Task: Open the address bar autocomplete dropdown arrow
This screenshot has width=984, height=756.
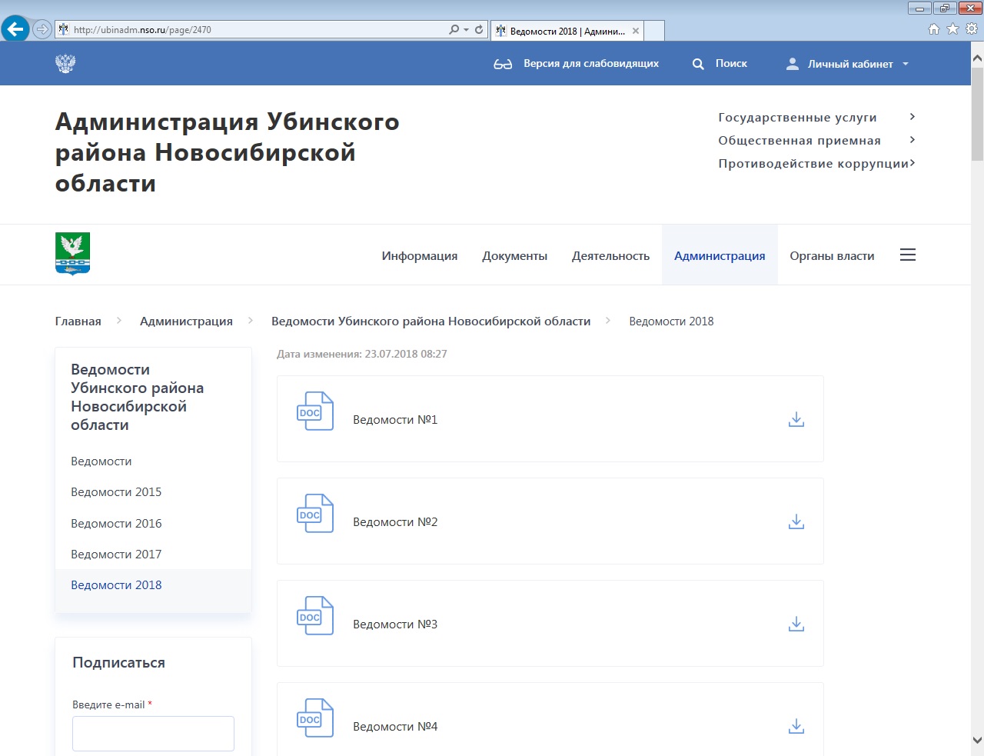Action: click(466, 29)
